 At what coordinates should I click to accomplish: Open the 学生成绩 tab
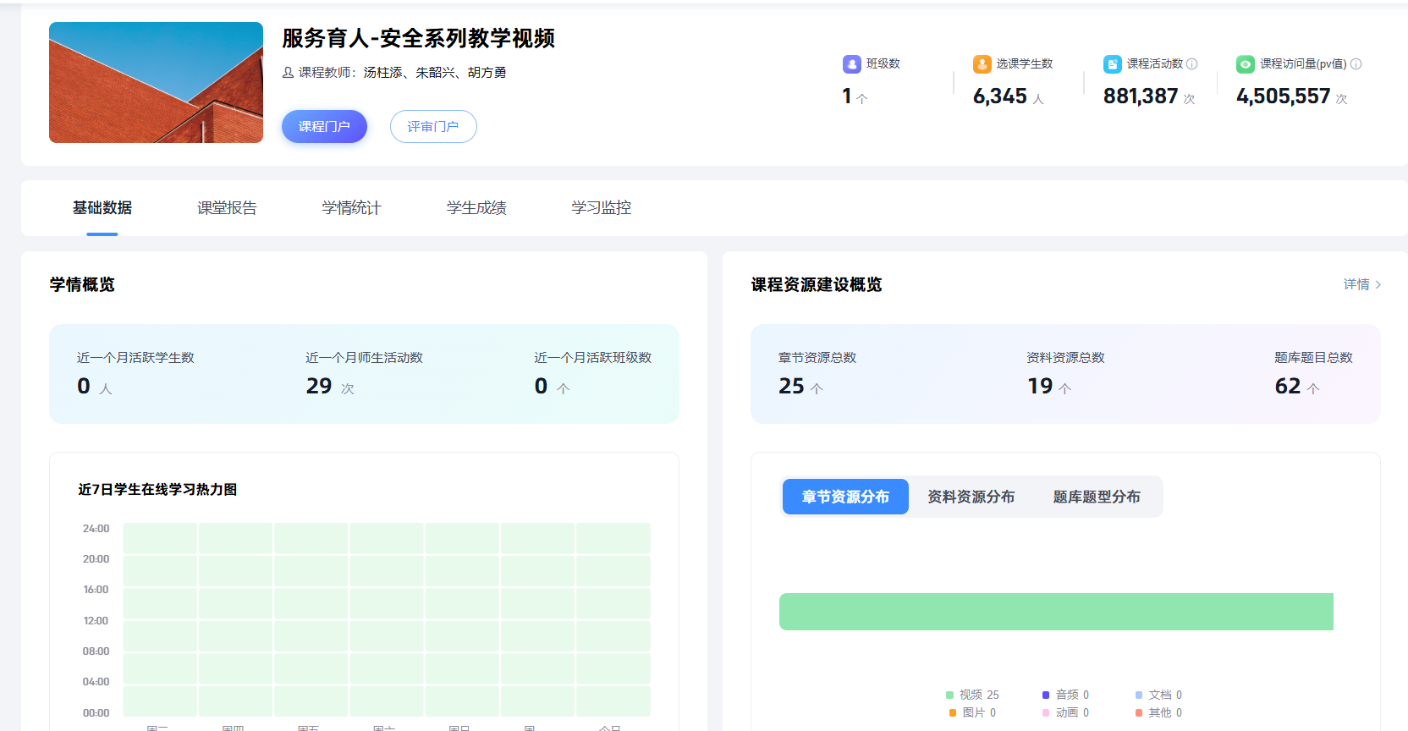[x=476, y=208]
